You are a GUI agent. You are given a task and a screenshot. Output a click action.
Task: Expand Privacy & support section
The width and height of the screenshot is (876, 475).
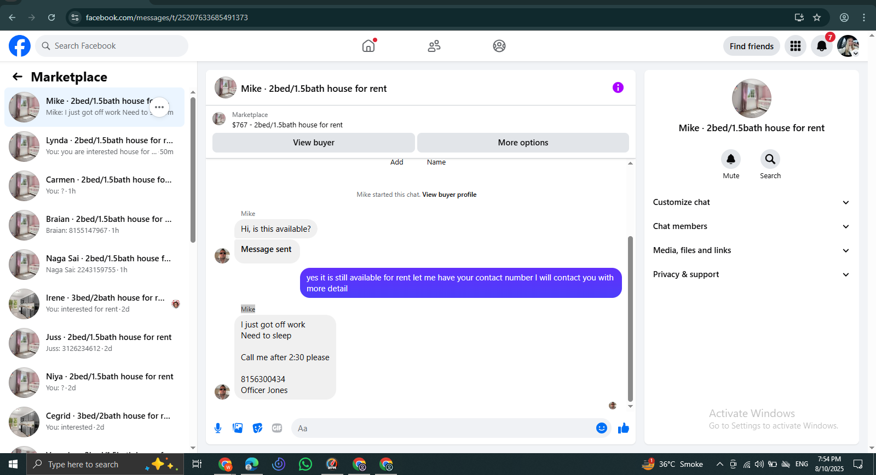(752, 274)
